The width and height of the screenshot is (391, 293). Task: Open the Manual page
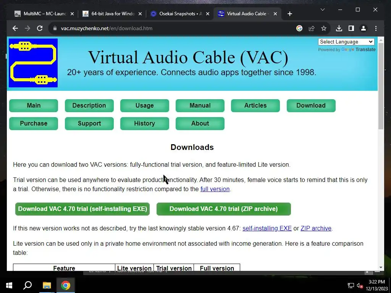(200, 105)
